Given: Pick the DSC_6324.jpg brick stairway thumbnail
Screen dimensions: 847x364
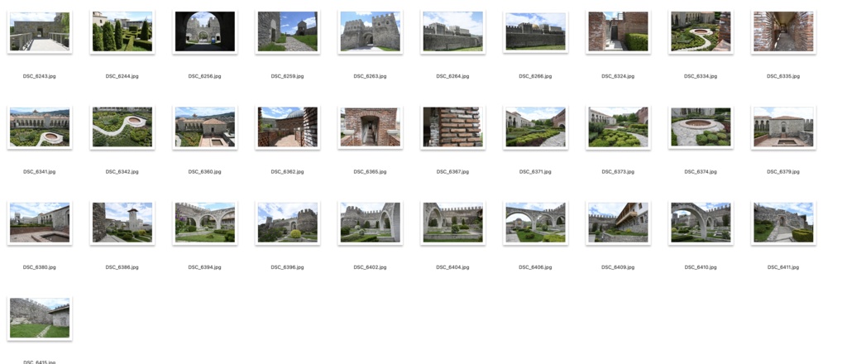Looking at the screenshot, I should coord(618,31).
